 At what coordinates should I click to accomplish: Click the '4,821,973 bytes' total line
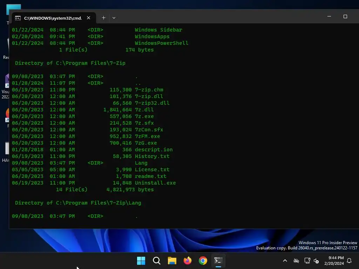pos(130,189)
